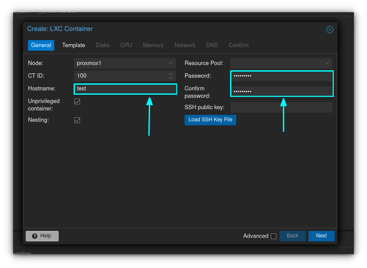Click the Load SSH Key File button

(x=210, y=120)
